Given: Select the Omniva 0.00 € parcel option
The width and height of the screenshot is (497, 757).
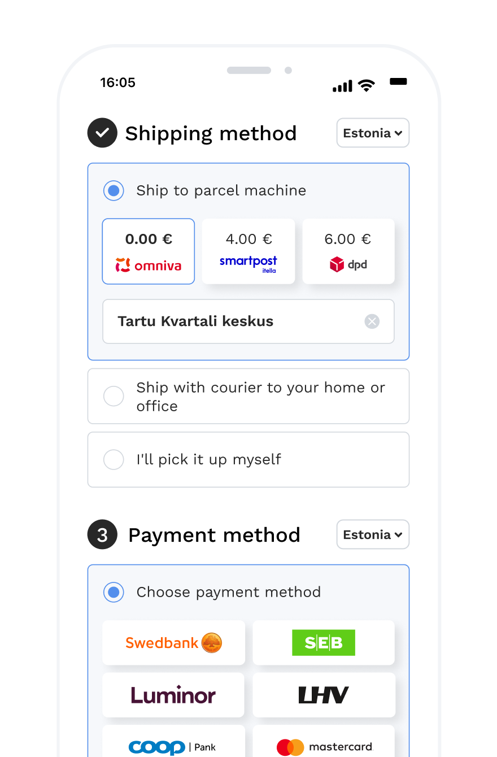Looking at the screenshot, I should 149,251.
